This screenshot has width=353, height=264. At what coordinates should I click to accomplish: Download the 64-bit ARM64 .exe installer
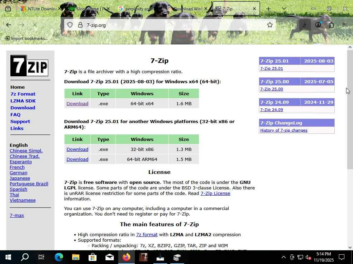pos(77,159)
